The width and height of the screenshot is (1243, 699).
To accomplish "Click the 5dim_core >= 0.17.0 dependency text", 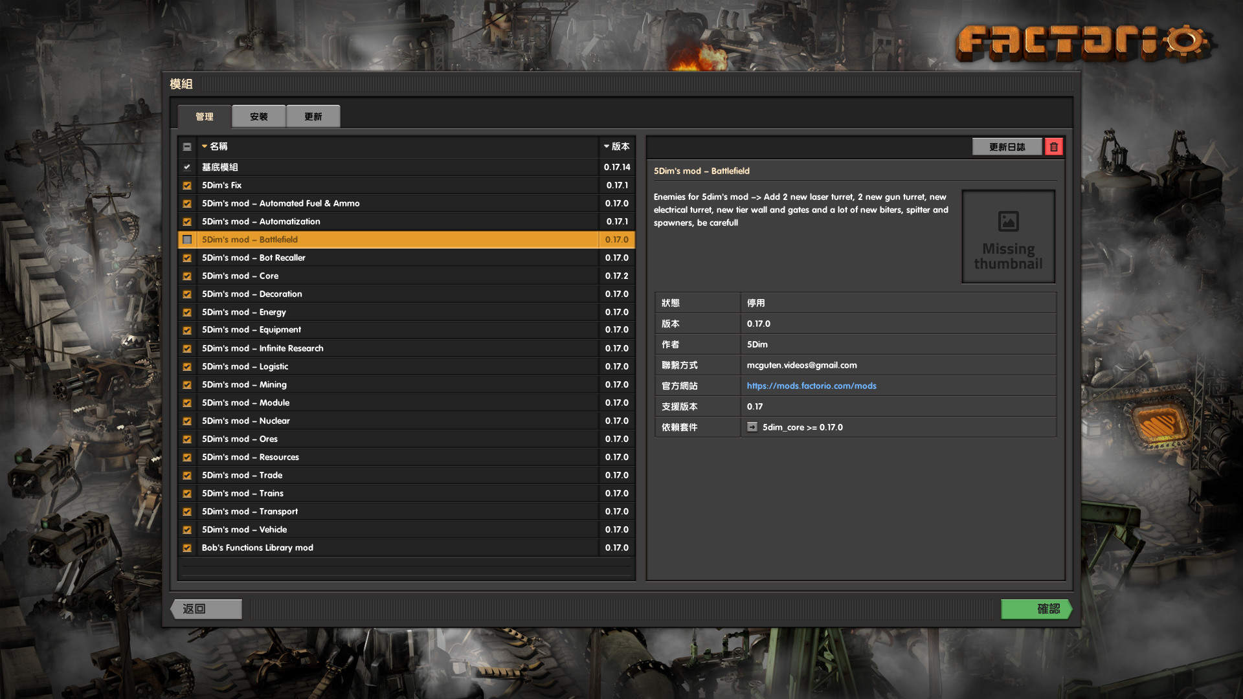I will pos(802,427).
